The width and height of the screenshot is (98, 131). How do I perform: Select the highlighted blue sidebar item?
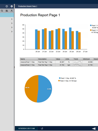click(7, 15)
